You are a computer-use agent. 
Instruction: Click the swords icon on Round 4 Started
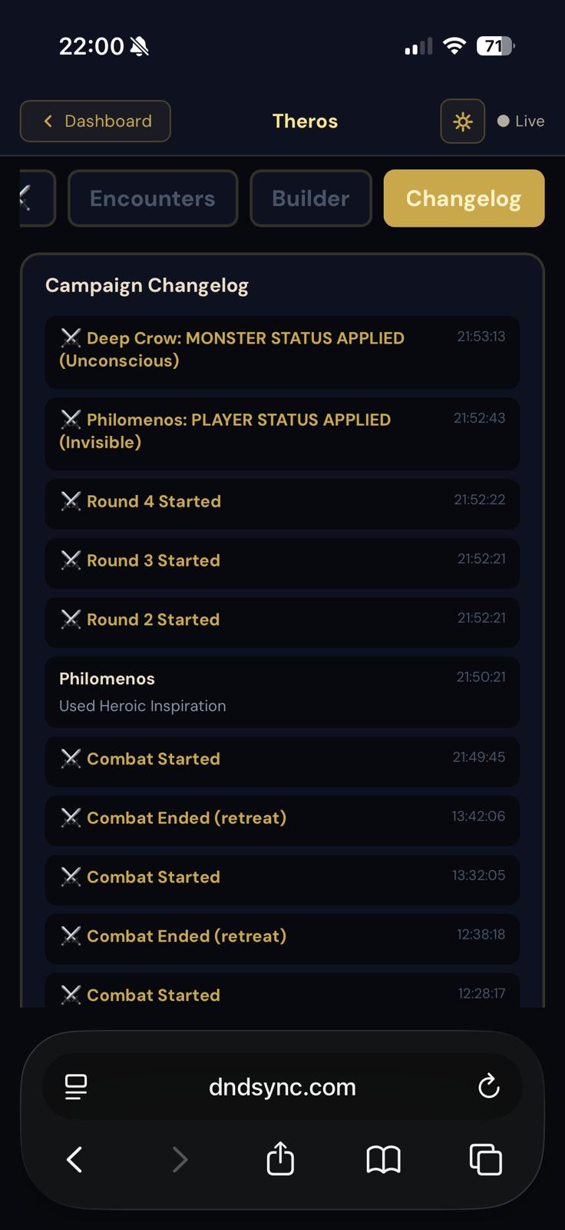[x=71, y=501]
